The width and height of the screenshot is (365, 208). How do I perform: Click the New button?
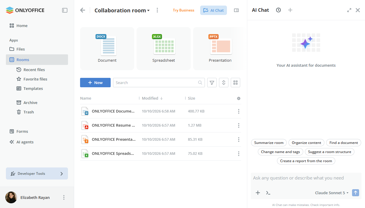point(95,83)
